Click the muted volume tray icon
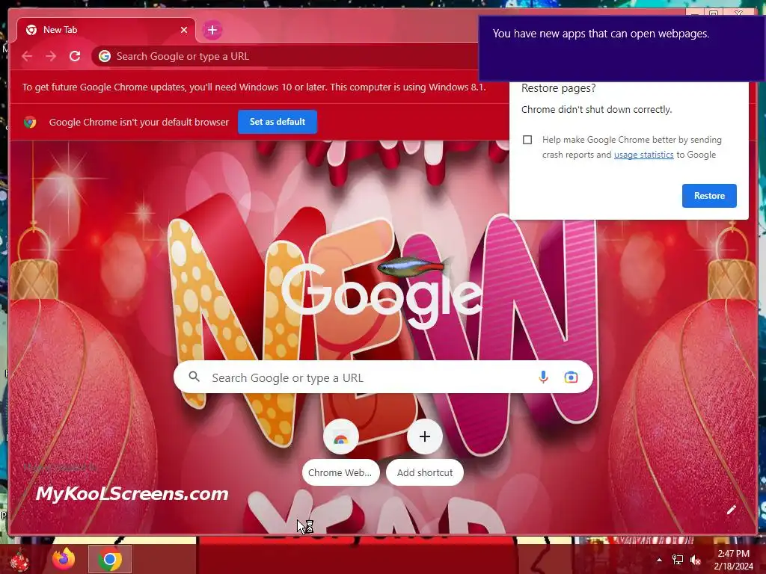Image resolution: width=766 pixels, height=574 pixels. [x=696, y=560]
